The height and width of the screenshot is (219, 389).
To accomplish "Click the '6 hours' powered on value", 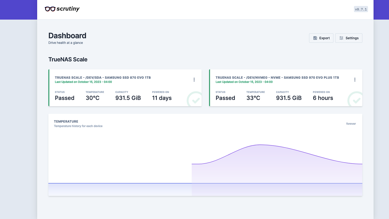I will point(323,98).
